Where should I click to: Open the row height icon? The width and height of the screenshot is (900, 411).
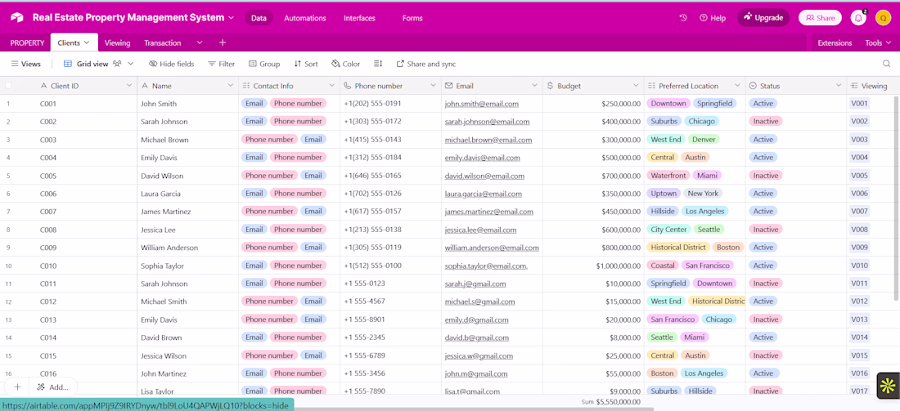click(378, 64)
